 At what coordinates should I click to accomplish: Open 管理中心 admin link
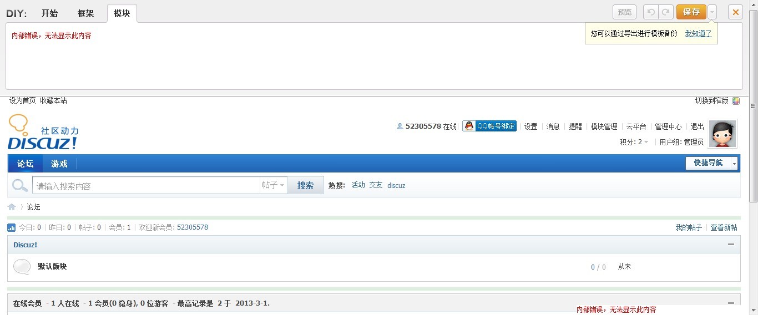point(669,126)
